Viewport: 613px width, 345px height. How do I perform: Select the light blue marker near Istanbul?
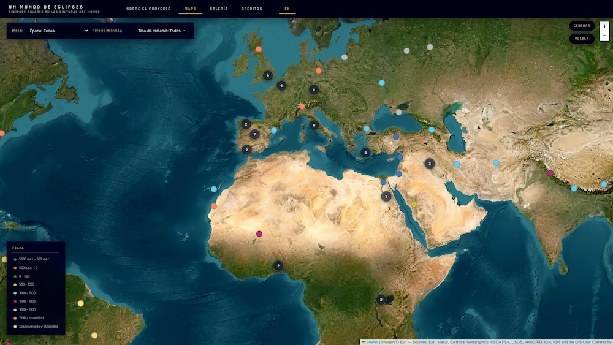click(367, 129)
